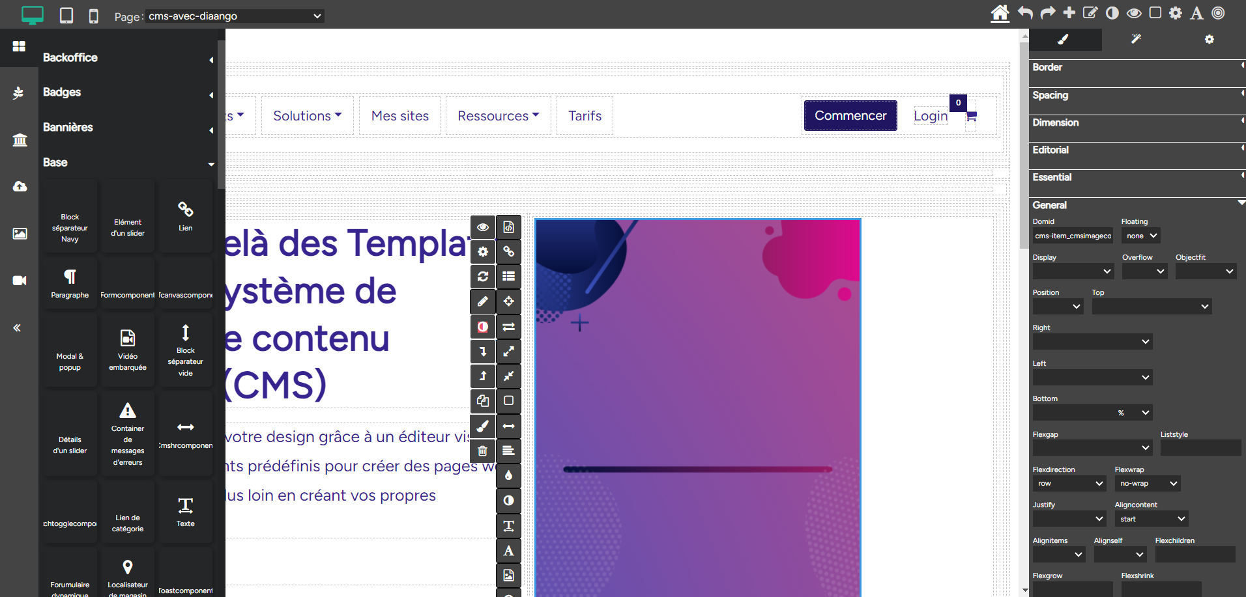This screenshot has width=1246, height=597.
Task: Toggle preview mode with top toolbar eye
Action: pos(1134,13)
